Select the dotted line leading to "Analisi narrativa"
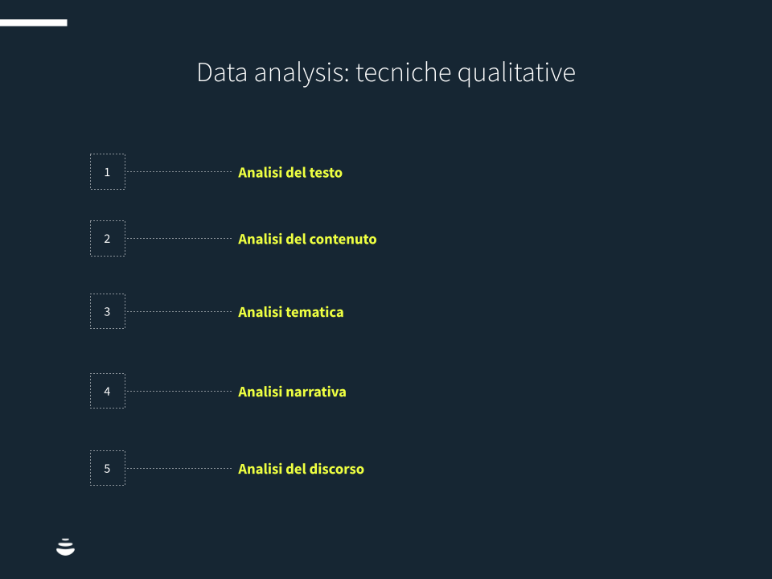This screenshot has height=579, width=772. (179, 392)
